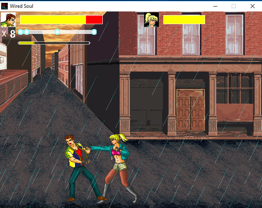Click the small special meter below the orbs
The width and height of the screenshot is (262, 208).
[54, 43]
